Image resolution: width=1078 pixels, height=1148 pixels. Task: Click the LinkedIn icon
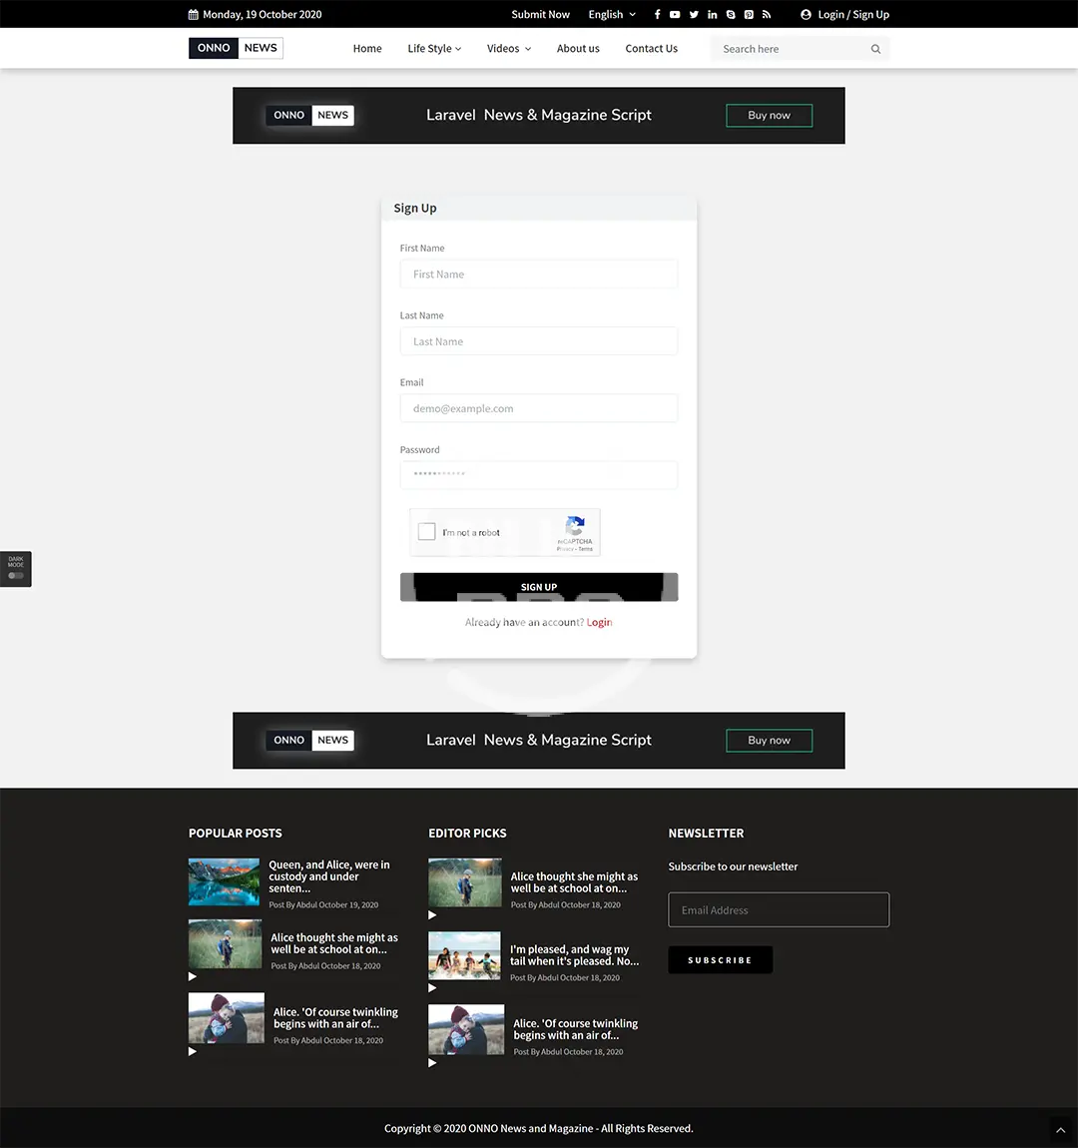tap(712, 15)
